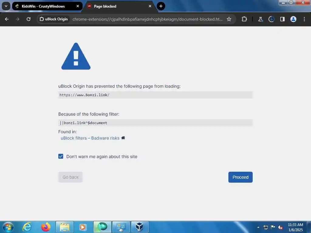Reload the current page
Viewport: 311px width, 233px height.
click(x=29, y=19)
